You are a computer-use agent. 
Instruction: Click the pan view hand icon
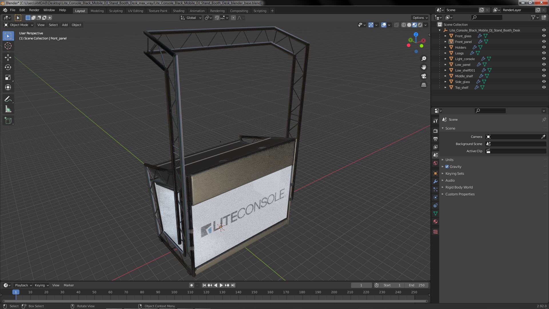point(424,67)
